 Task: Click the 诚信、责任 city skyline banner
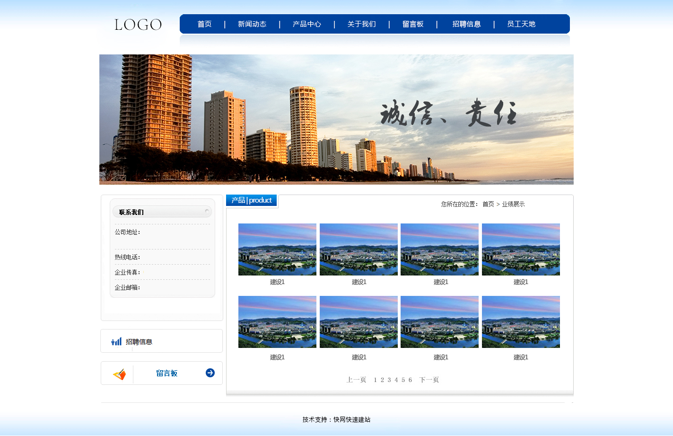pyautogui.click(x=336, y=119)
